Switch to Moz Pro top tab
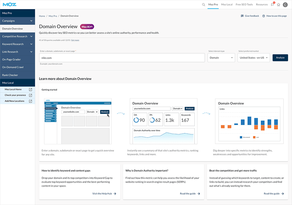This screenshot has height=205, width=292. coord(213,5)
